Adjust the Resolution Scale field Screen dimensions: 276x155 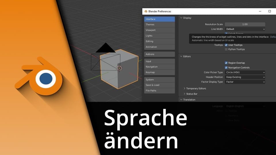click(245, 24)
